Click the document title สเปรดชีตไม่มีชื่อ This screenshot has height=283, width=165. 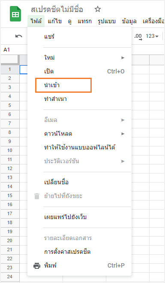click(57, 9)
